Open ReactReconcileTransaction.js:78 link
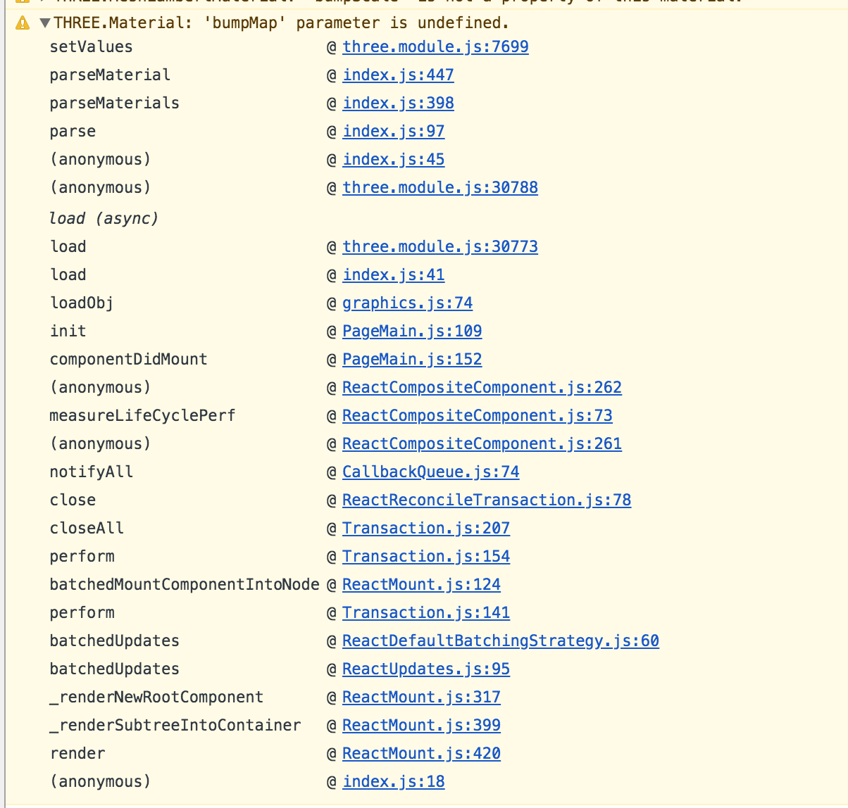The height and width of the screenshot is (808, 848). [x=487, y=500]
